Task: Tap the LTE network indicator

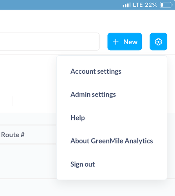Action: [137, 5]
